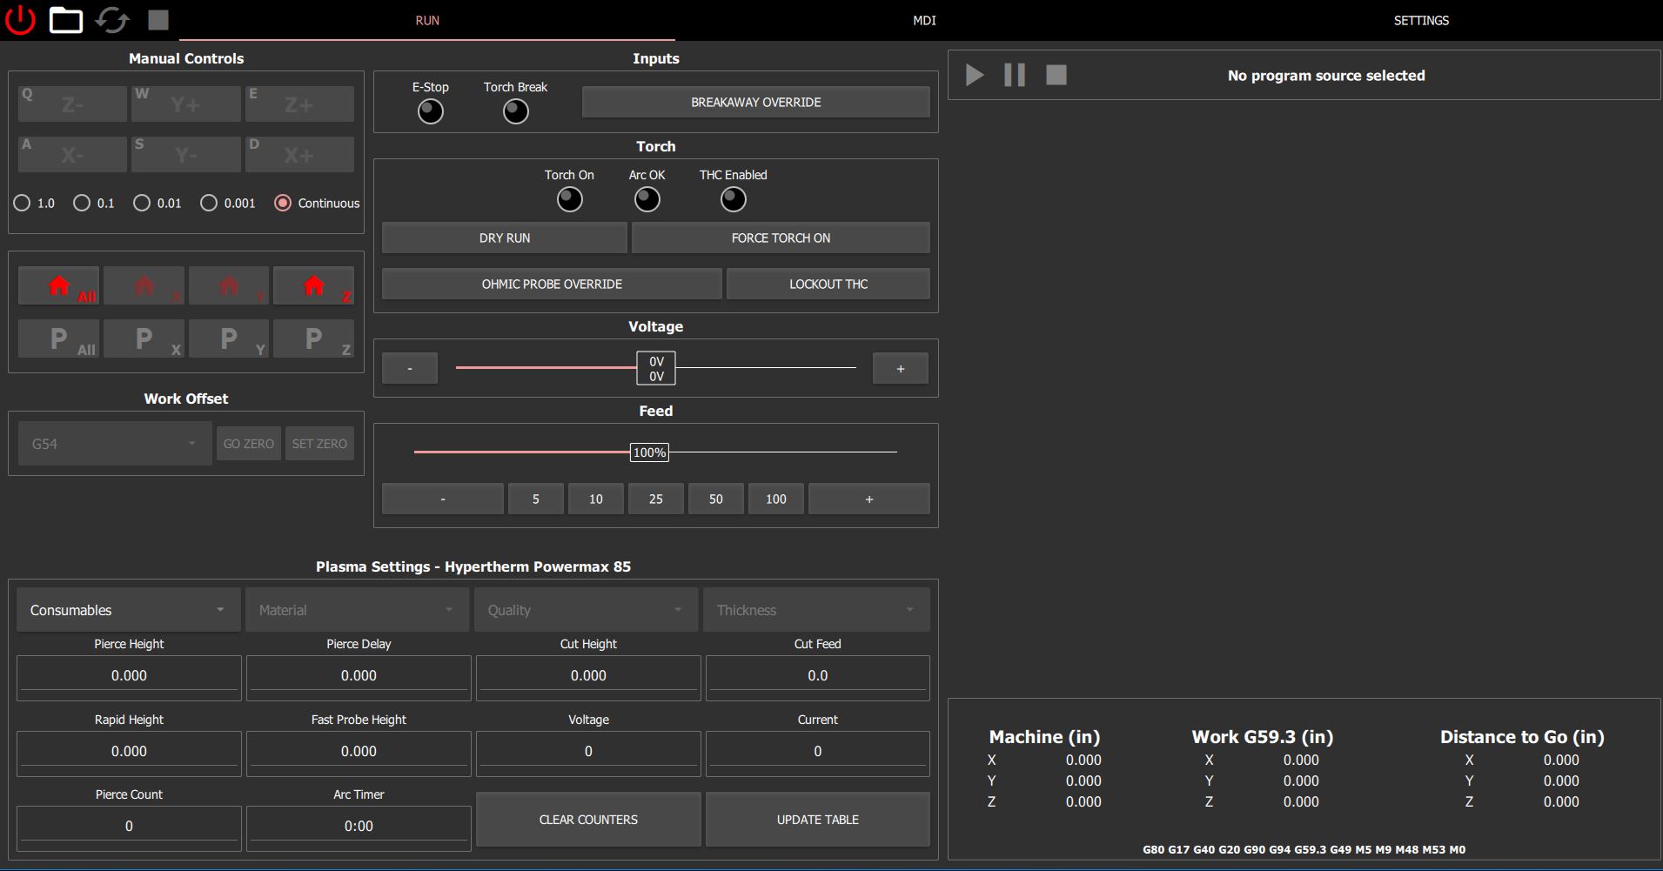
Task: Open the Quality dropdown
Action: click(586, 610)
